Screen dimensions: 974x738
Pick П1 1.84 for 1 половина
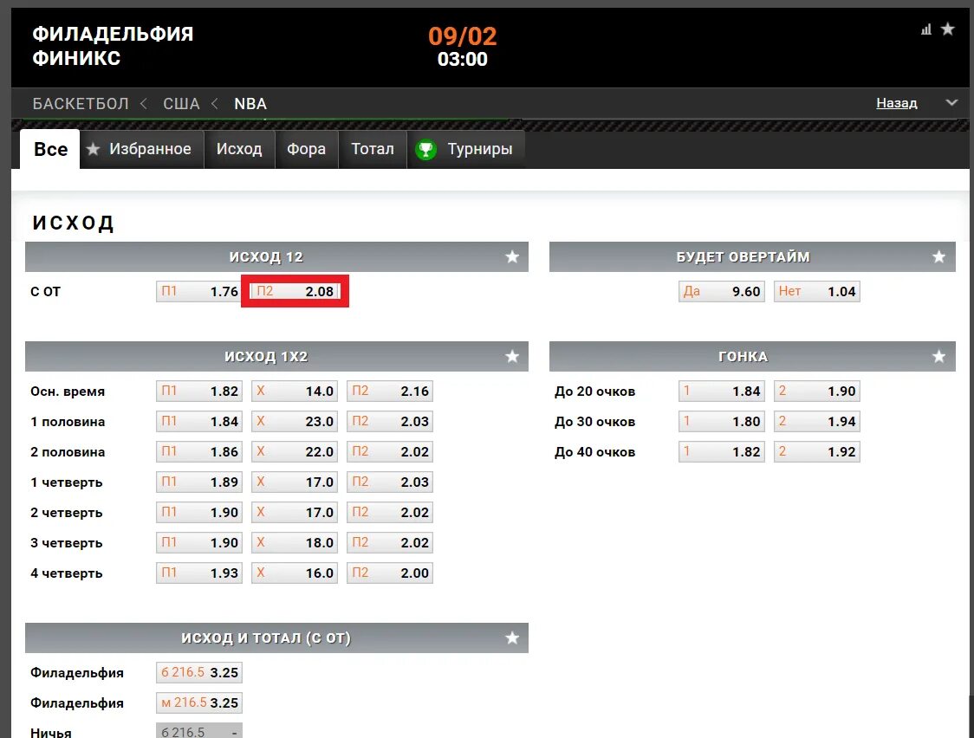(198, 422)
